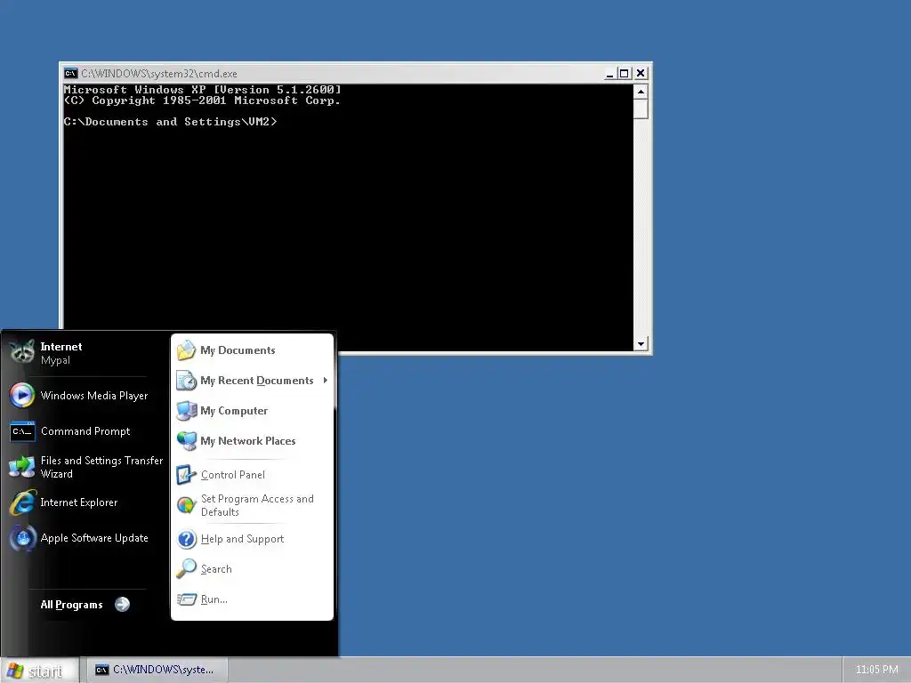Image resolution: width=911 pixels, height=683 pixels.
Task: Open Internet Explorer icon
Action: (x=22, y=502)
